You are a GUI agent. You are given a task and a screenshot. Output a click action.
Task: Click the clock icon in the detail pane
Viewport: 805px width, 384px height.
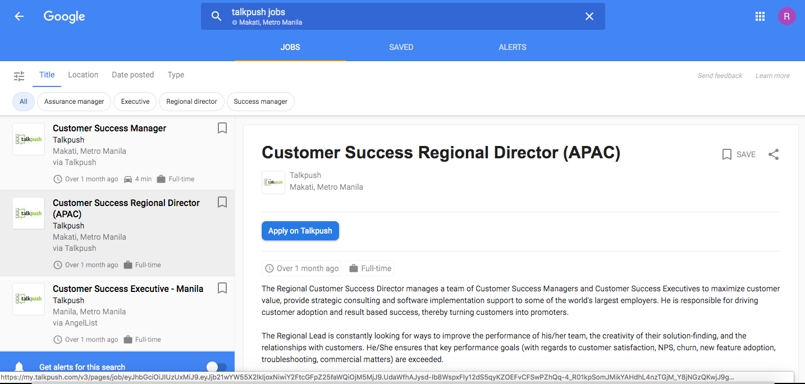pyautogui.click(x=269, y=268)
